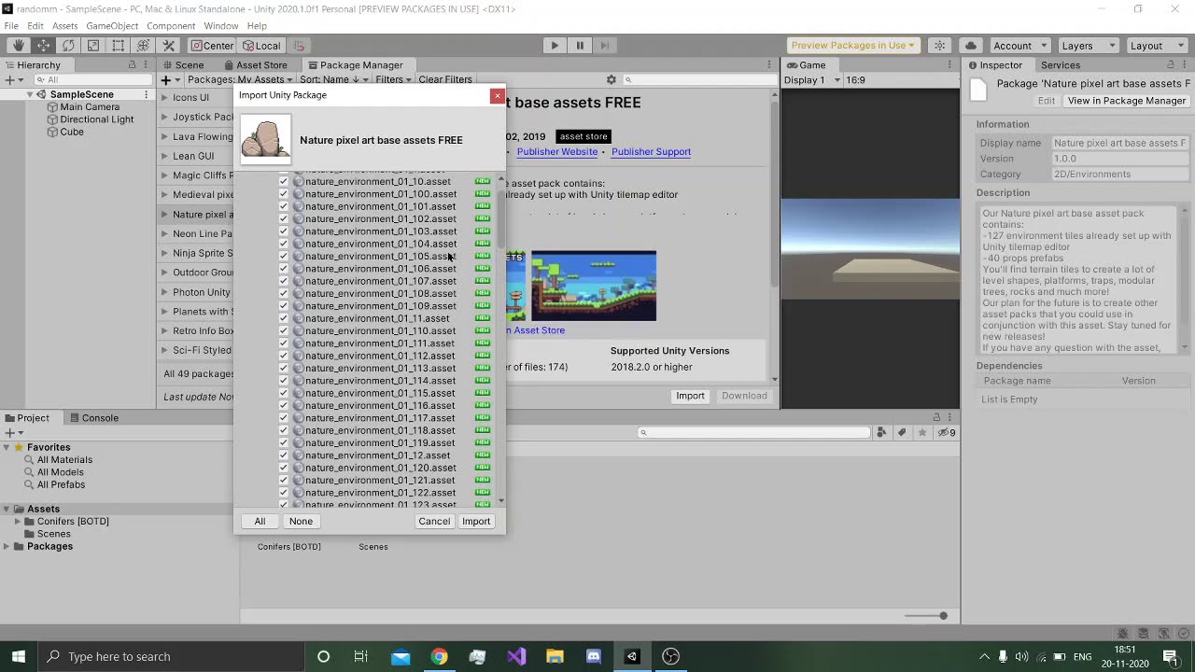Open the Publisher Website link
Viewport: 1195px width, 672px height.
tap(557, 152)
